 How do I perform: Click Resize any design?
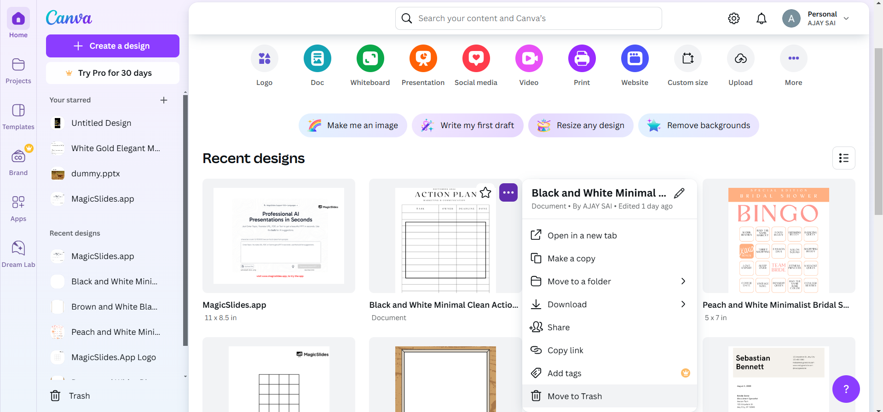pos(581,125)
